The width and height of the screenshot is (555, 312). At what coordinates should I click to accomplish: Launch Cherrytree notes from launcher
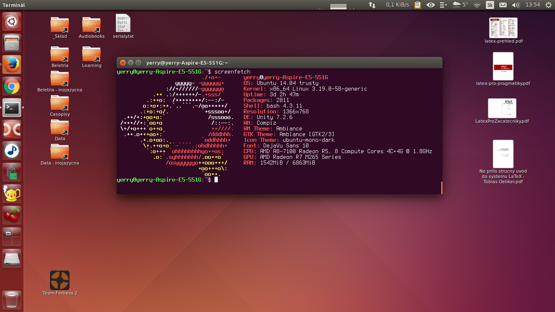(12, 215)
